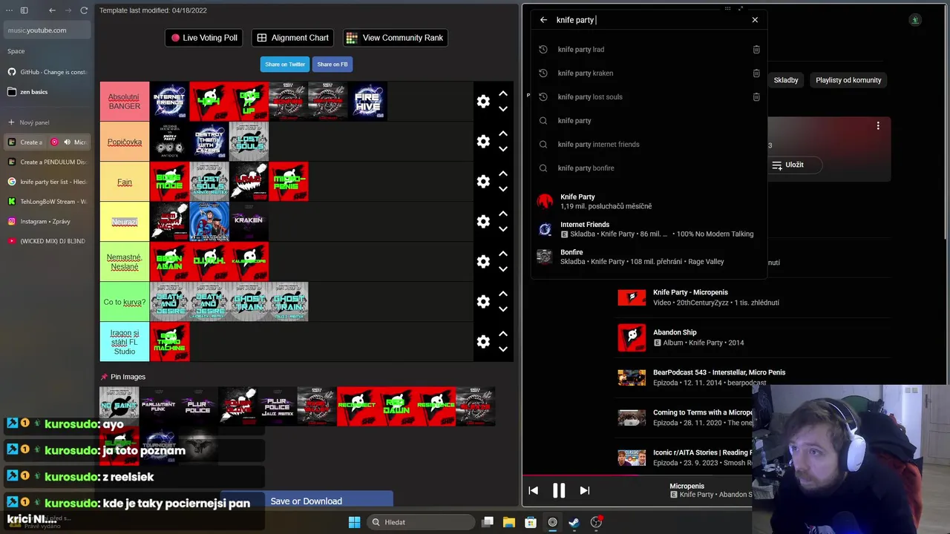Switch to Instagram Zprávy tab
Viewport: 950px width, 534px height.
tap(47, 222)
